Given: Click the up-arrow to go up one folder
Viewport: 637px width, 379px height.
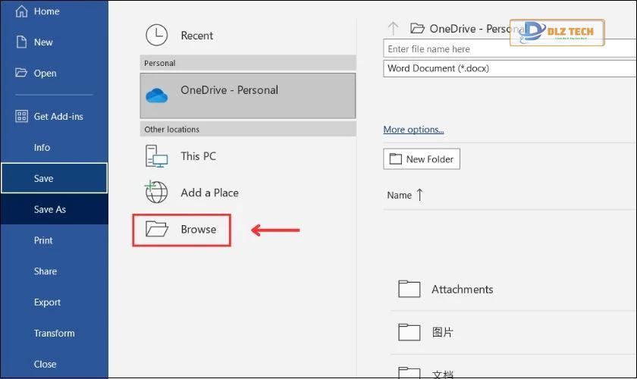Looking at the screenshot, I should 393,29.
